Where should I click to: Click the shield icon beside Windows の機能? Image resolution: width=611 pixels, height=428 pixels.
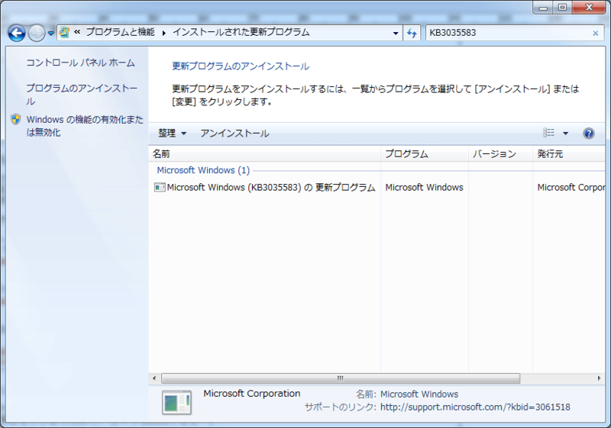[15, 119]
